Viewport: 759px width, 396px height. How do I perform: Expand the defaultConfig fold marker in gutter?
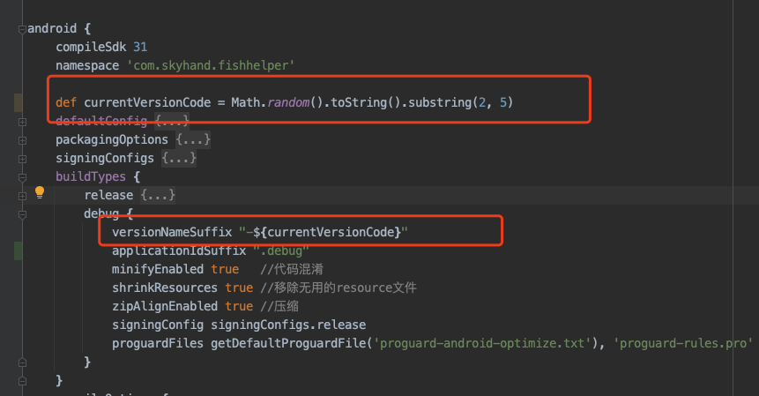[x=22, y=122]
